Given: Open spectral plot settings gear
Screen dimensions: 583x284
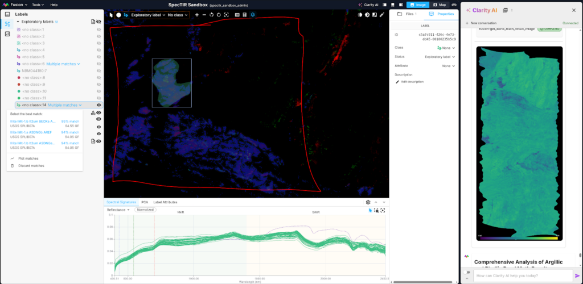Looking at the screenshot, I should (368, 202).
